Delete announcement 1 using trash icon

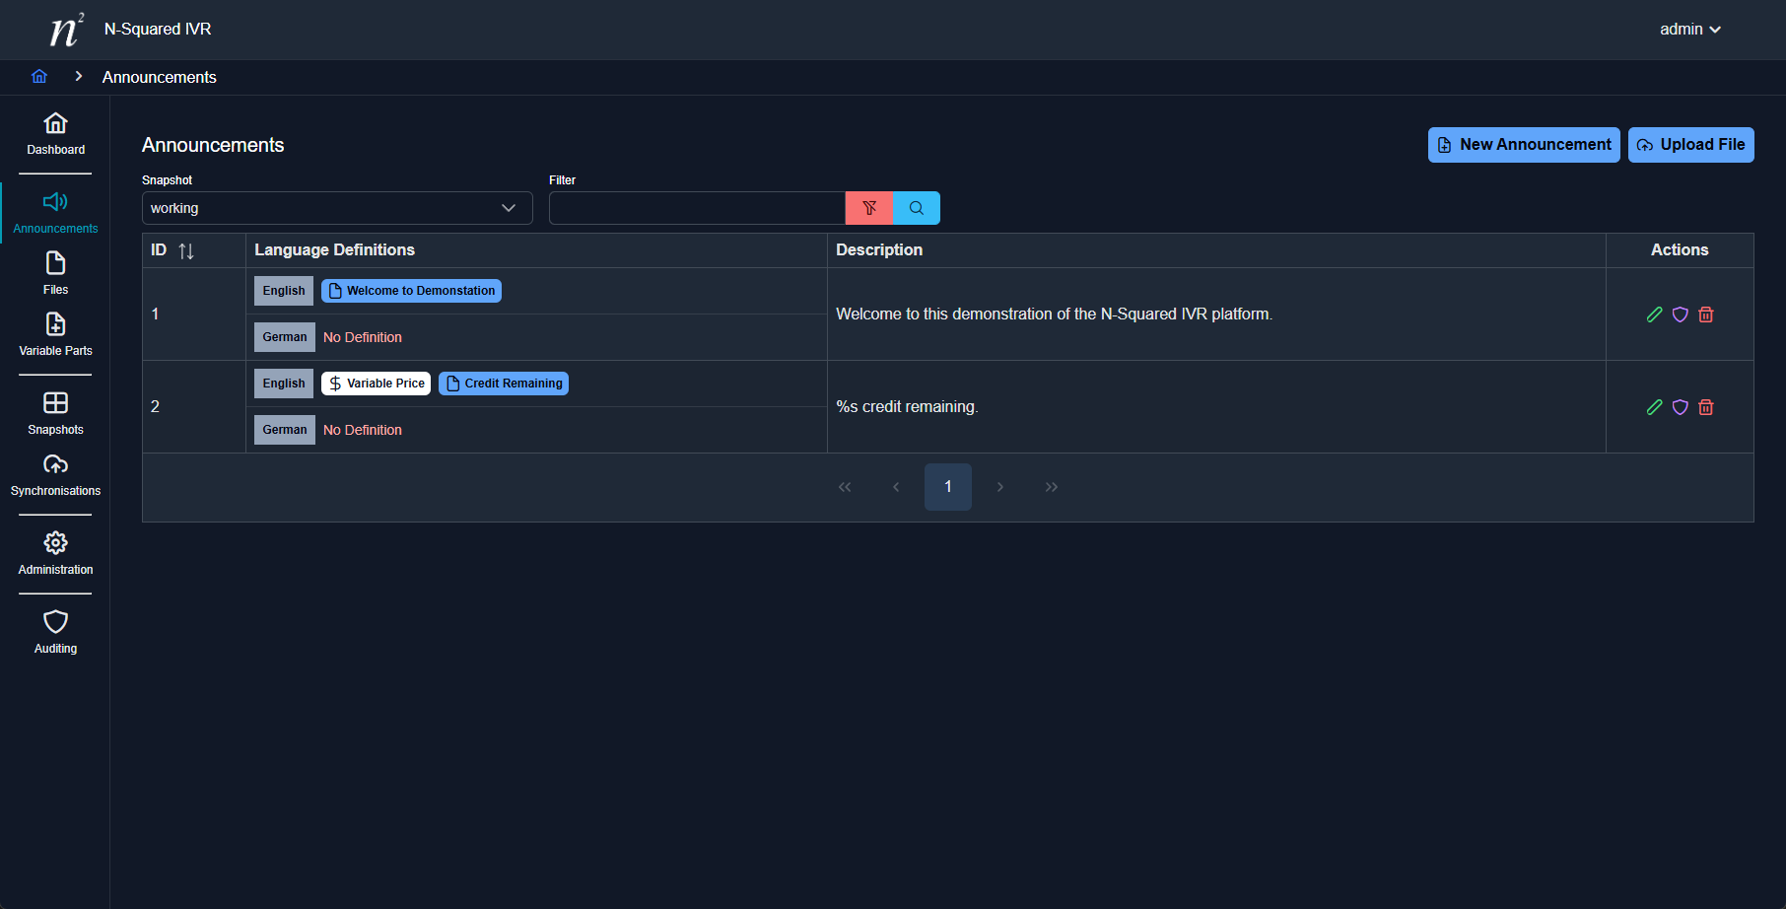(1705, 315)
